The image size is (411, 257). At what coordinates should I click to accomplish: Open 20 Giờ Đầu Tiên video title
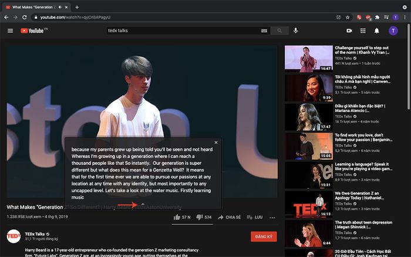coord(363,253)
